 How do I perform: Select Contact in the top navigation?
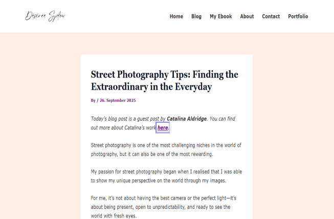click(271, 16)
